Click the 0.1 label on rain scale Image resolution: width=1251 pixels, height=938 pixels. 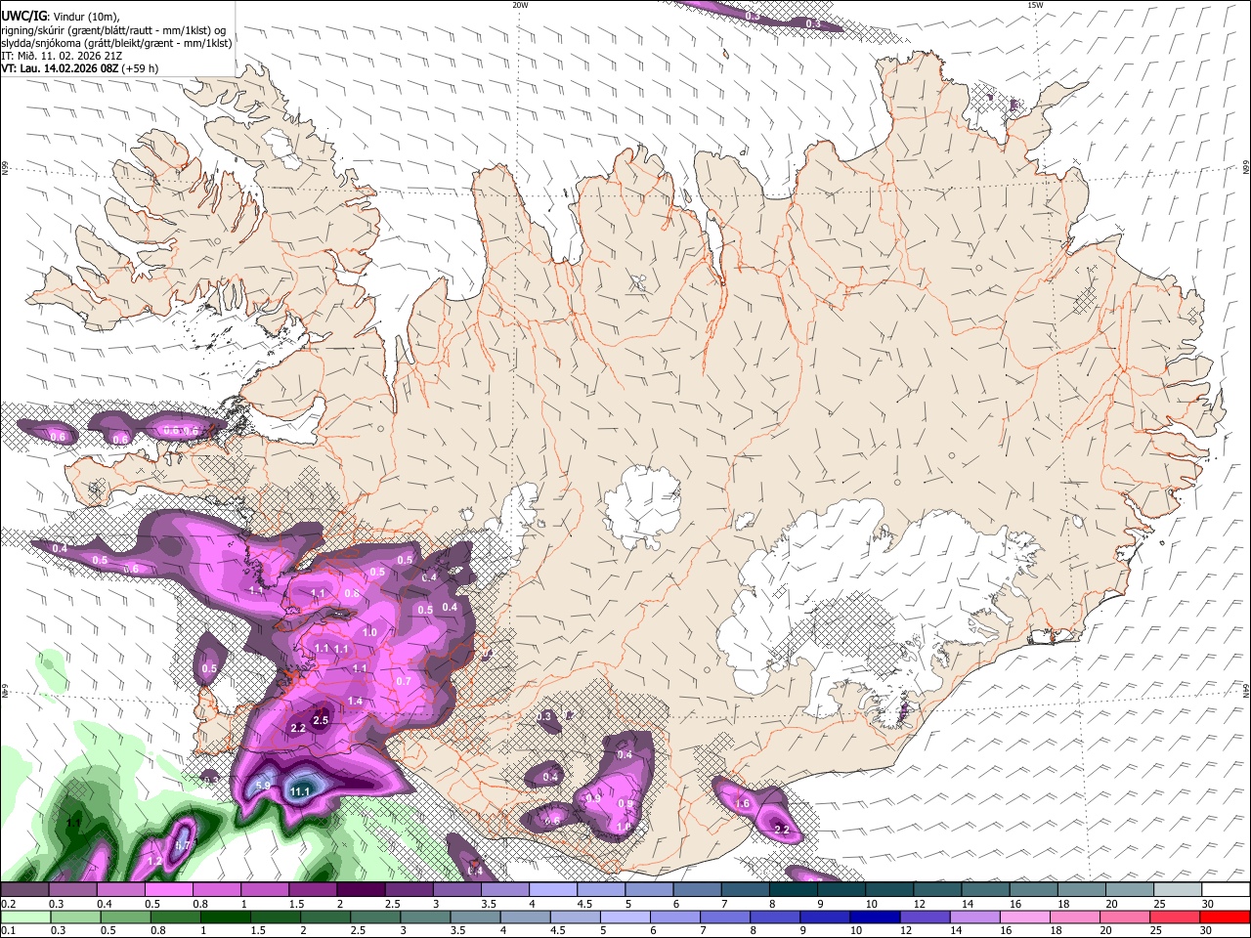(x=7, y=930)
